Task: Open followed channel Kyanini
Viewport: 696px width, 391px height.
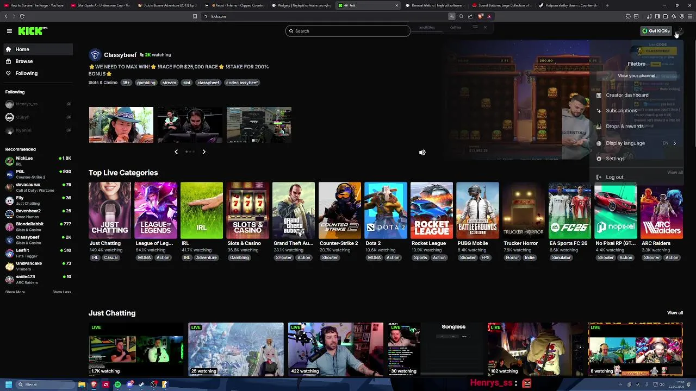Action: click(38, 130)
